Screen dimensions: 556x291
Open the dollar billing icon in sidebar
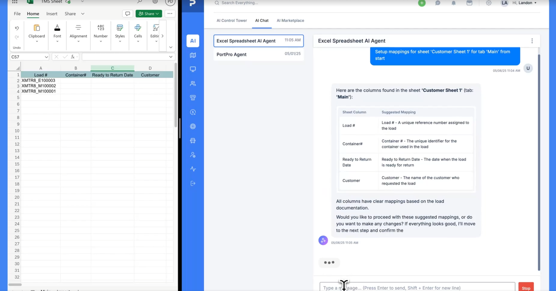coord(193,112)
